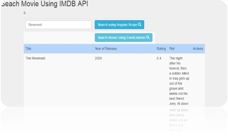Click the plot text starting 'The night after his funeral'

tap(179, 81)
